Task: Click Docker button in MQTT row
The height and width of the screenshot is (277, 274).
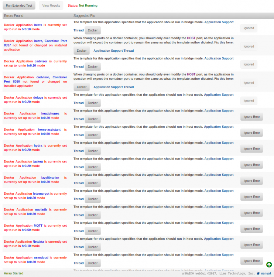Action: [x=93, y=231]
